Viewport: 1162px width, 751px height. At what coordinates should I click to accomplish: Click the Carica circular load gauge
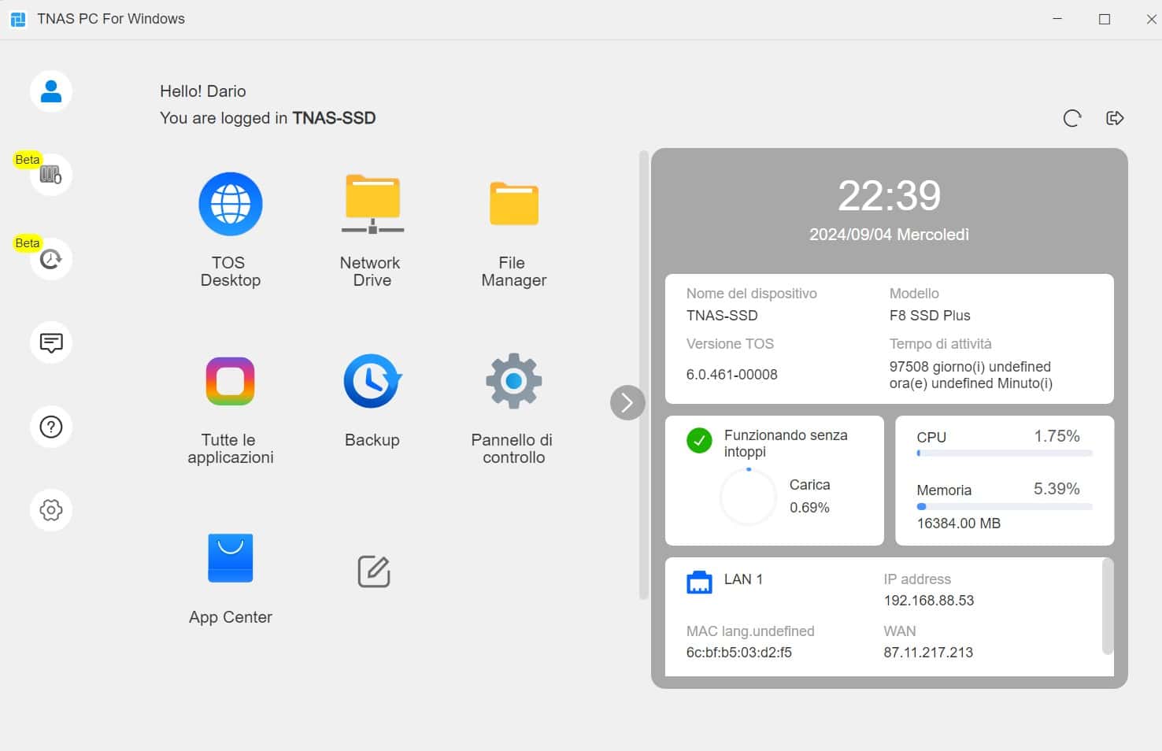pos(748,497)
